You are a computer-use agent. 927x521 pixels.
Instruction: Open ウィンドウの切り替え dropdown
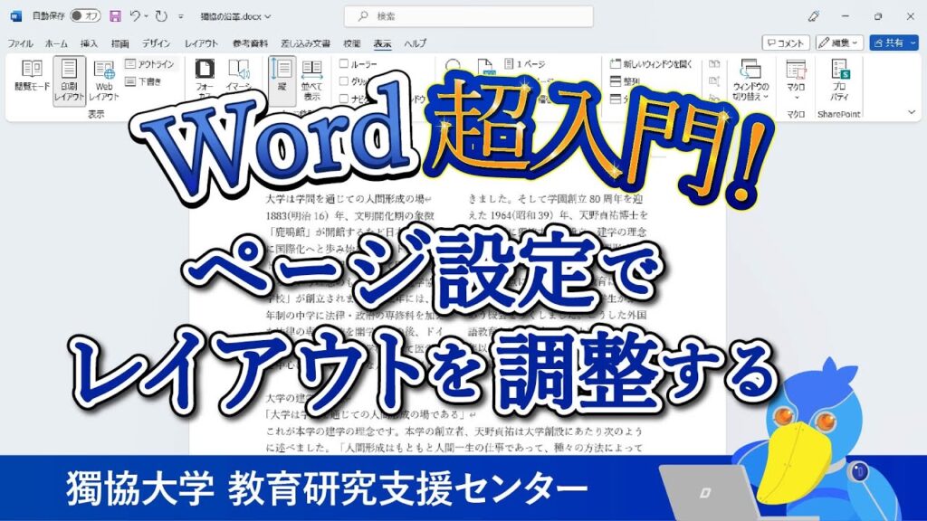750,81
